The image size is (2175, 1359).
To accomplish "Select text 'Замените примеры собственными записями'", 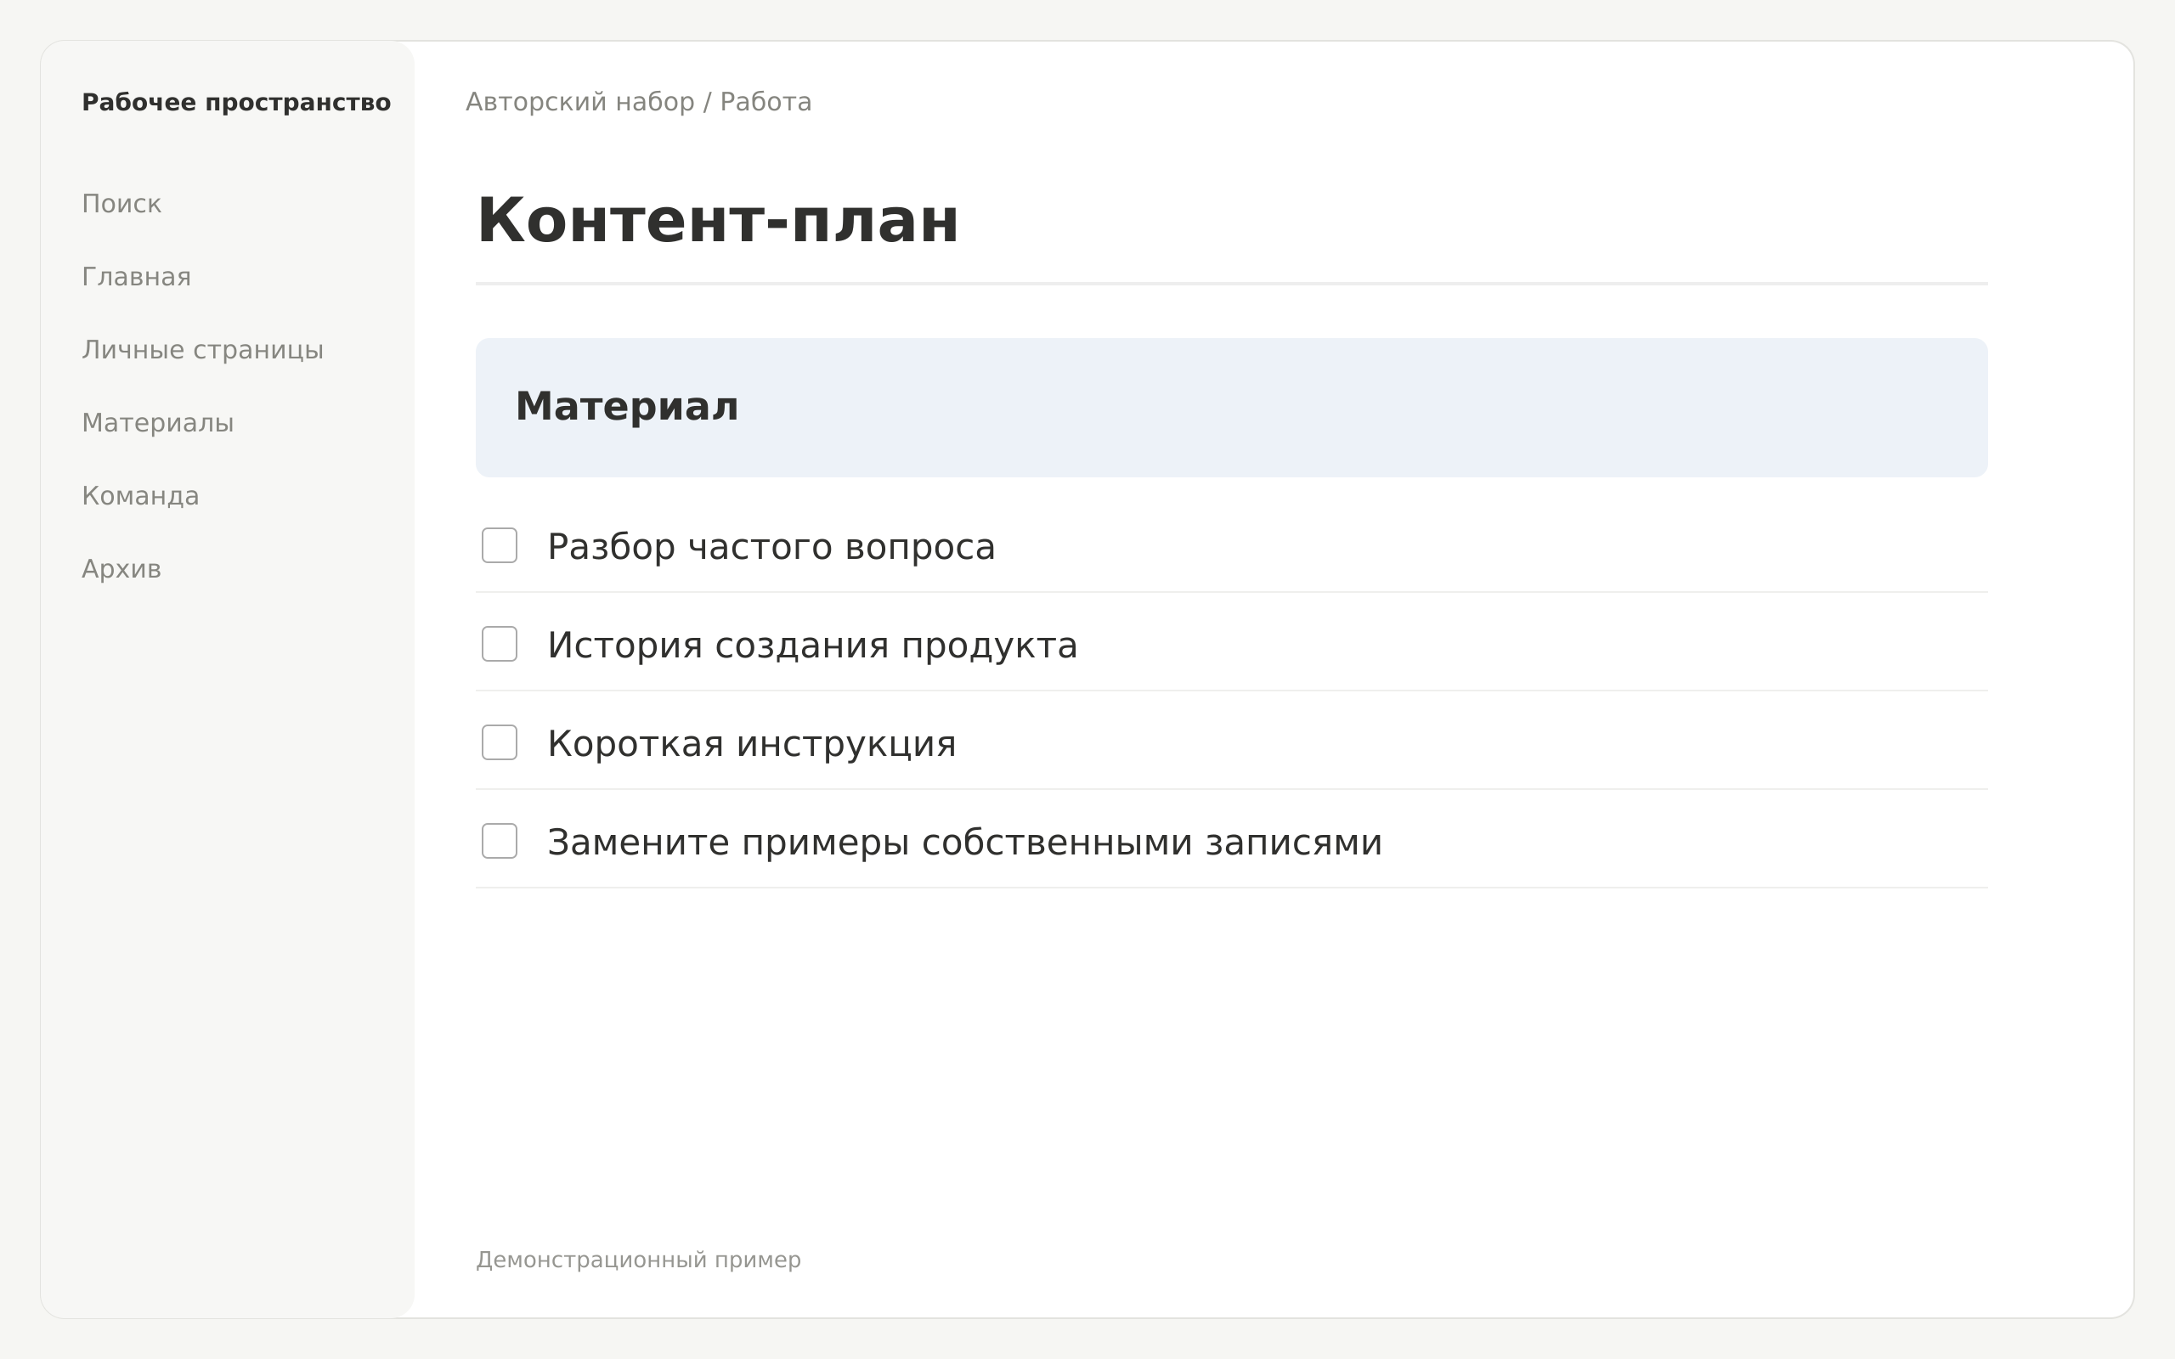I will pos(964,843).
